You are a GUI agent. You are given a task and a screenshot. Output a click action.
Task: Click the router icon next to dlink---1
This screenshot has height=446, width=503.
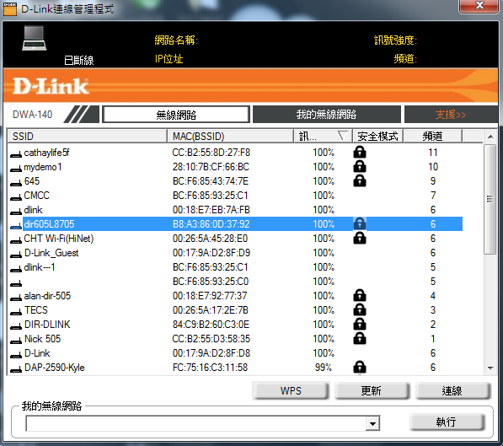pyautogui.click(x=16, y=269)
